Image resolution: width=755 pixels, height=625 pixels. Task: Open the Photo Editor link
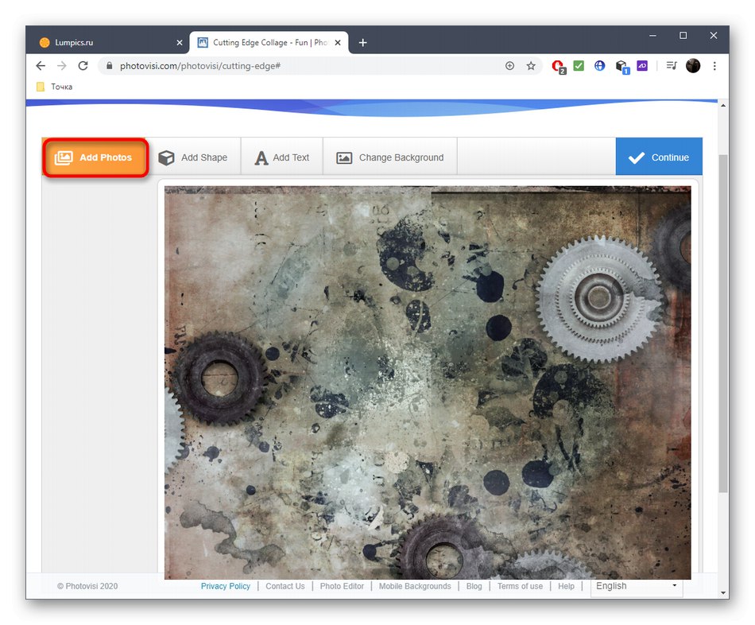pyautogui.click(x=342, y=586)
